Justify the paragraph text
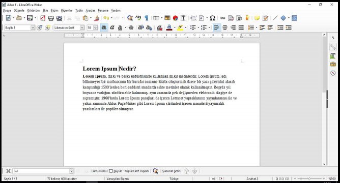The width and height of the screenshot is (340, 183). tap(241, 28)
